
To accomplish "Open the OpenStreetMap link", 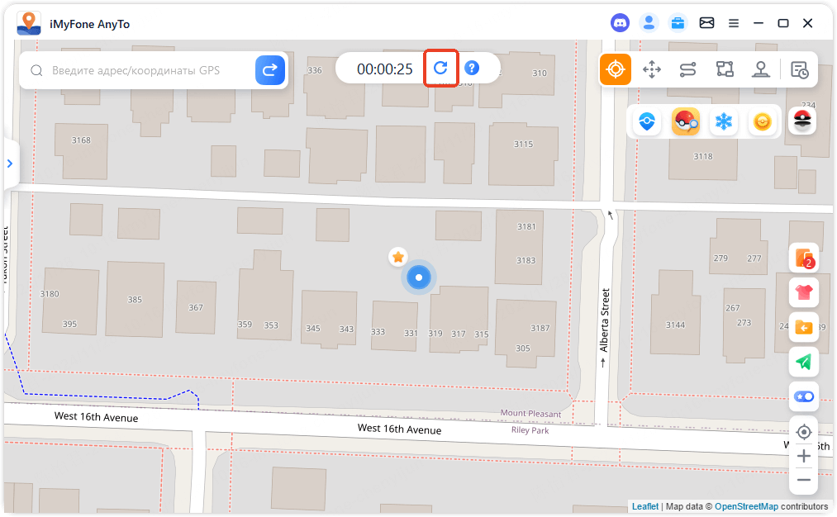I will pyautogui.click(x=746, y=506).
